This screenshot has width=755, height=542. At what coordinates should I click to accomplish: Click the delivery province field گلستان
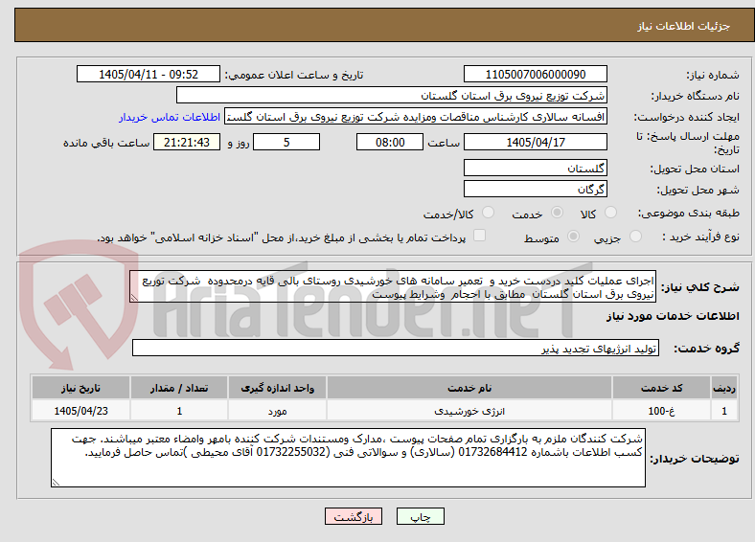click(535, 168)
